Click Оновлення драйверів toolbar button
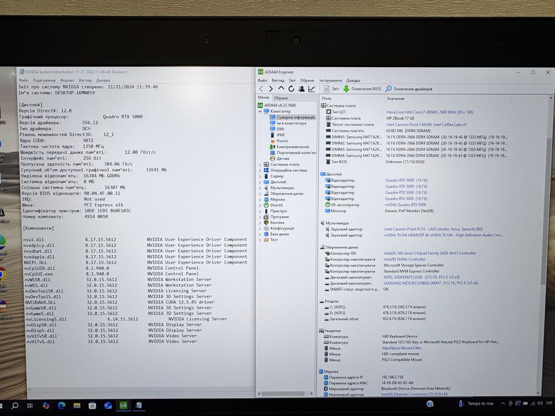555x416 pixels. point(409,89)
